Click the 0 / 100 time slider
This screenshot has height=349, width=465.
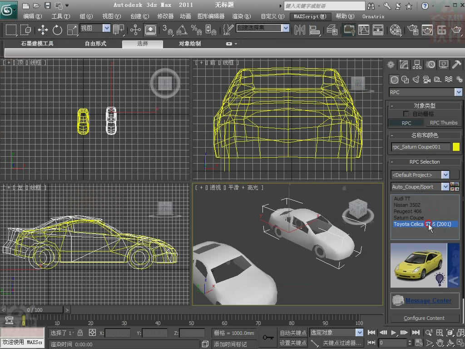coord(35,310)
